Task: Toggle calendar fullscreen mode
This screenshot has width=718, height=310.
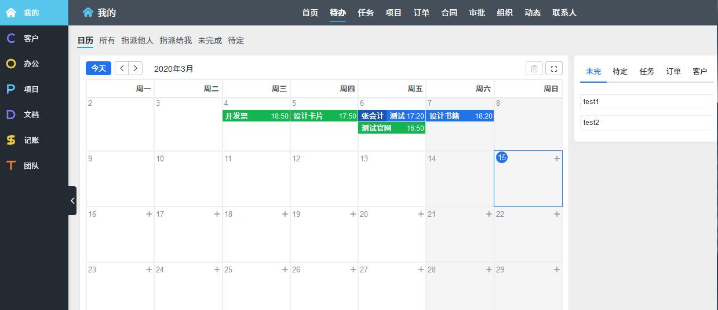Action: click(553, 68)
